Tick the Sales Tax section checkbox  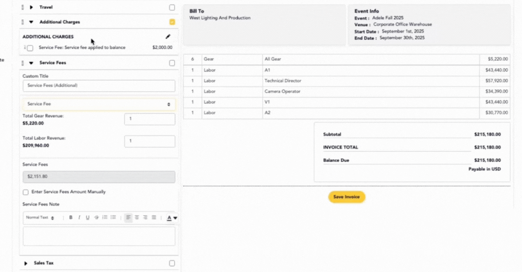(172, 263)
